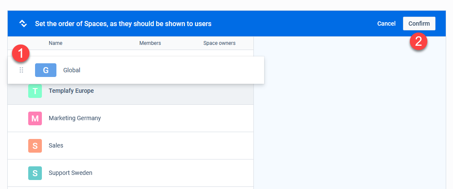Screen dimensions: 453x189
Task: Cancel the Spaces reordering
Action: coord(386,24)
